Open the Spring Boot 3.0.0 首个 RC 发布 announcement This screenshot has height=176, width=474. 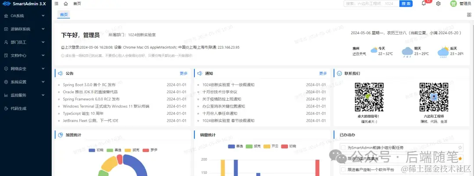pos(89,84)
